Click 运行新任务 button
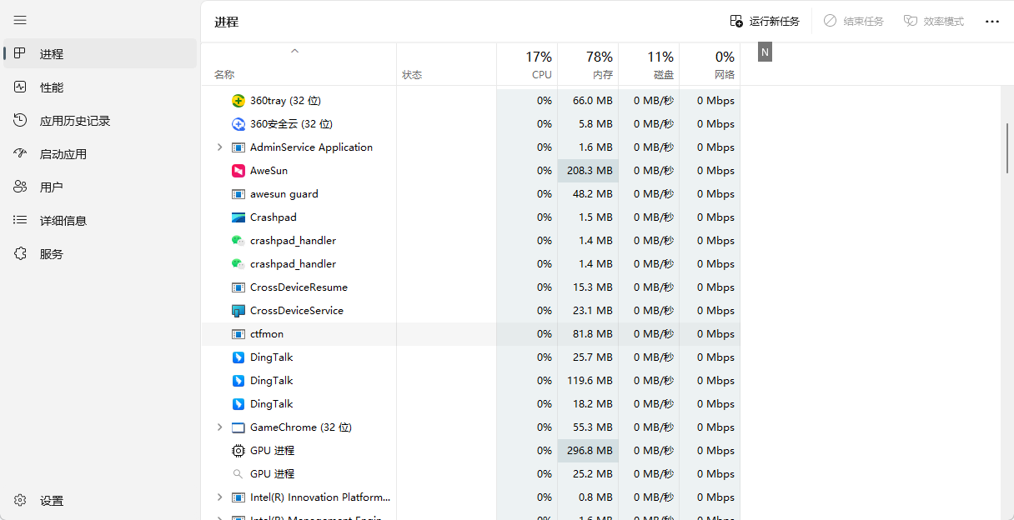This screenshot has height=520, width=1014. 765,22
